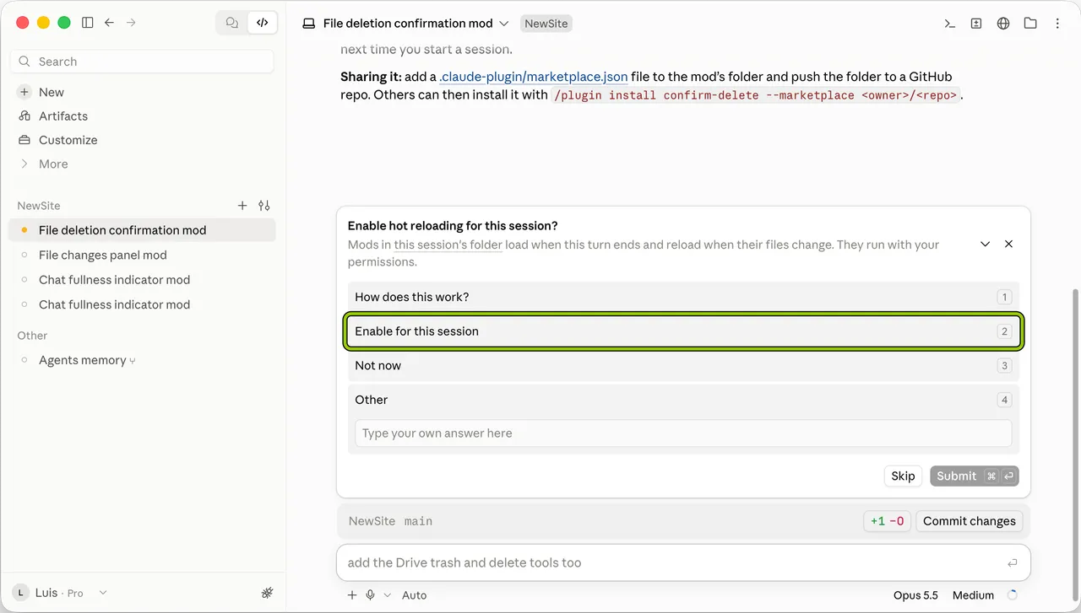Open the .claude-plugin/marketplace.json link
1081x613 pixels.
coord(534,77)
